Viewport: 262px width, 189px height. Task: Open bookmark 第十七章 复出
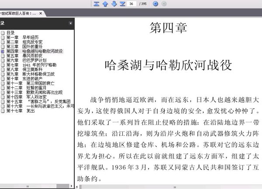point(21,111)
